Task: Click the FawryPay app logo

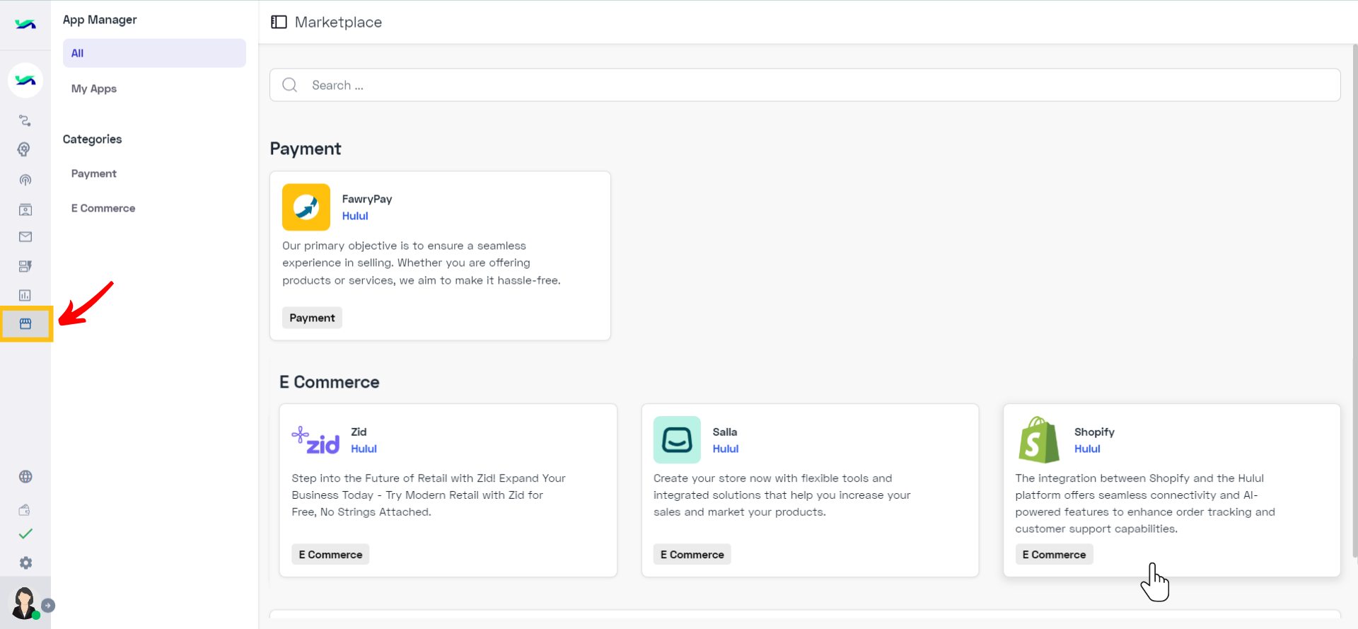Action: point(306,207)
